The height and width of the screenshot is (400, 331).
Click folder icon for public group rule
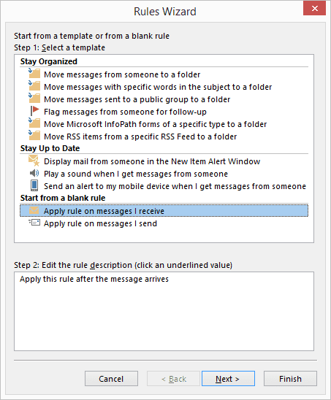(34, 99)
